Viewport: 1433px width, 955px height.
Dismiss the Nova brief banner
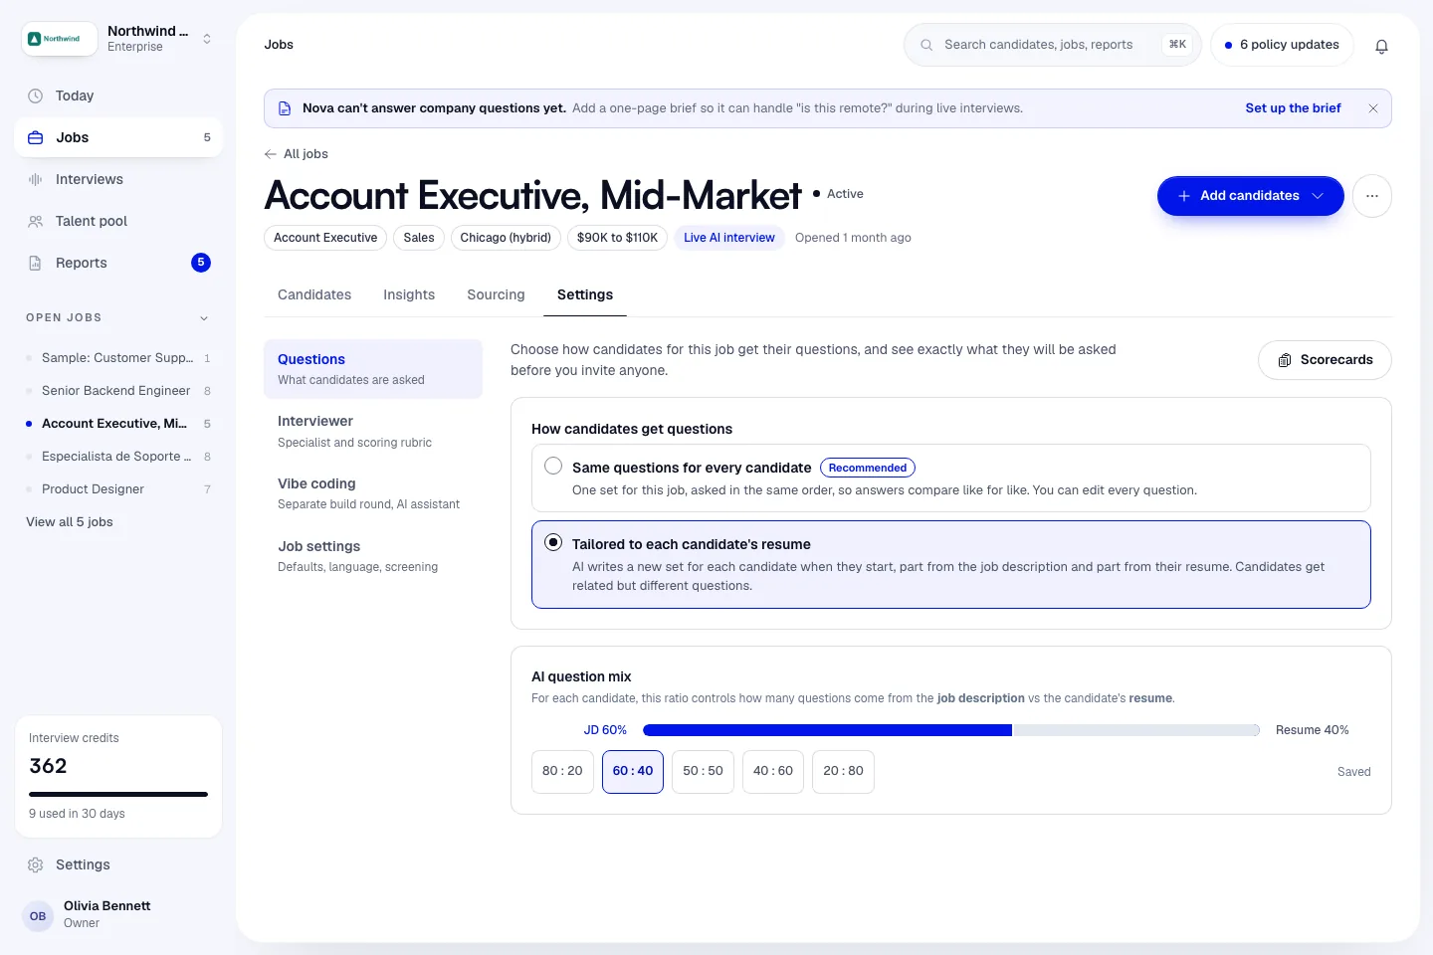click(x=1373, y=108)
